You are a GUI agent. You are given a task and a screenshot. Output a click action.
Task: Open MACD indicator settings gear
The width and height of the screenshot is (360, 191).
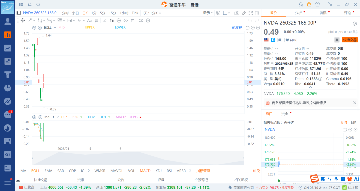tap(34, 117)
